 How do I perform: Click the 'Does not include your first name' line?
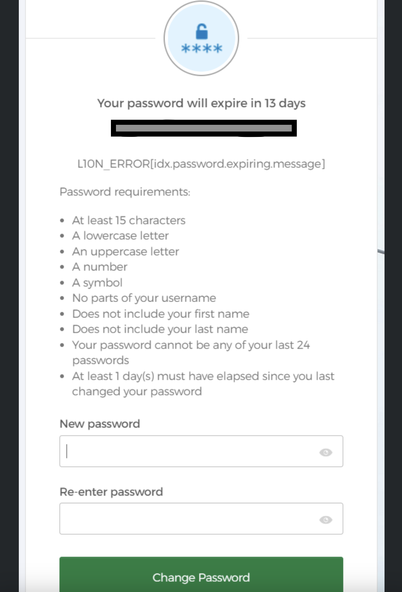[161, 314]
